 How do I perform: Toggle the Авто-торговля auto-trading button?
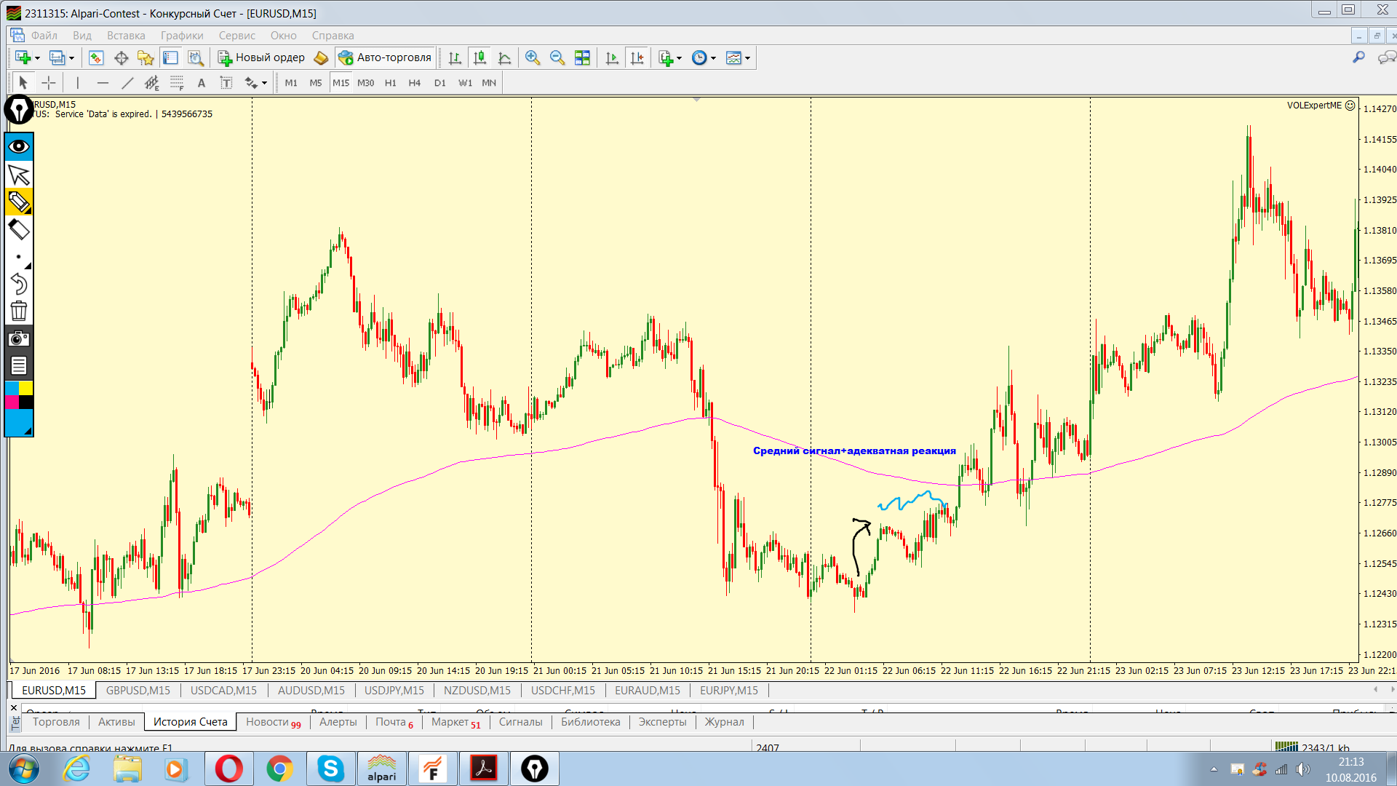[x=385, y=57]
